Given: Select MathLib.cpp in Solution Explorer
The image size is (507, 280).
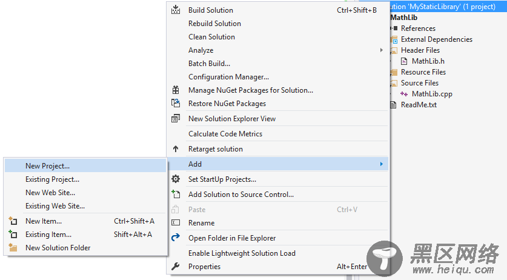Looking at the screenshot, I should pyautogui.click(x=432, y=94).
